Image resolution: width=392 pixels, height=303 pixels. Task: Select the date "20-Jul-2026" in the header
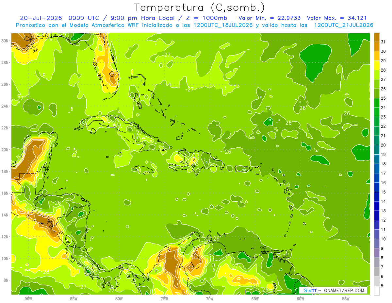41,18
